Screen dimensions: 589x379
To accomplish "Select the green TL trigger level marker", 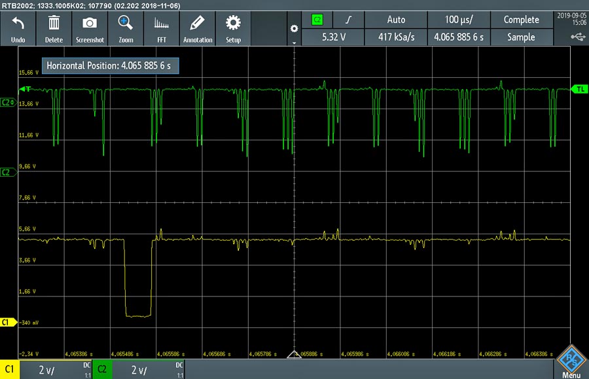I will pyautogui.click(x=579, y=89).
